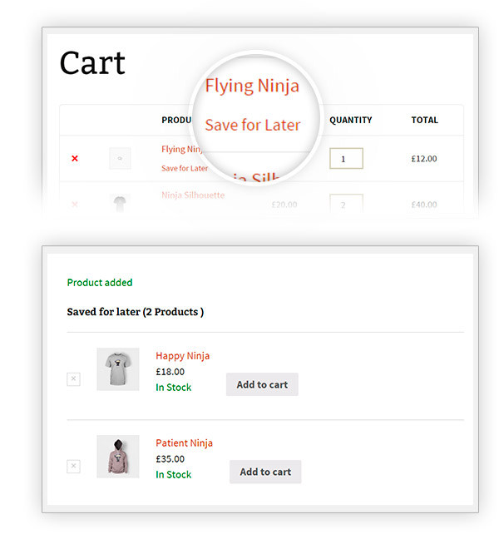
Task: Open the Patient Ninja product page
Action: click(x=184, y=443)
